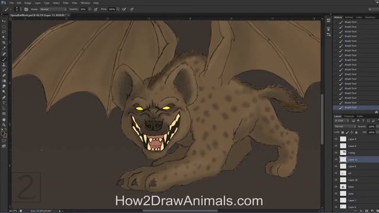Viewport: 379px width, 213px height.
Task: Select the Smudge tool
Action: [4, 86]
